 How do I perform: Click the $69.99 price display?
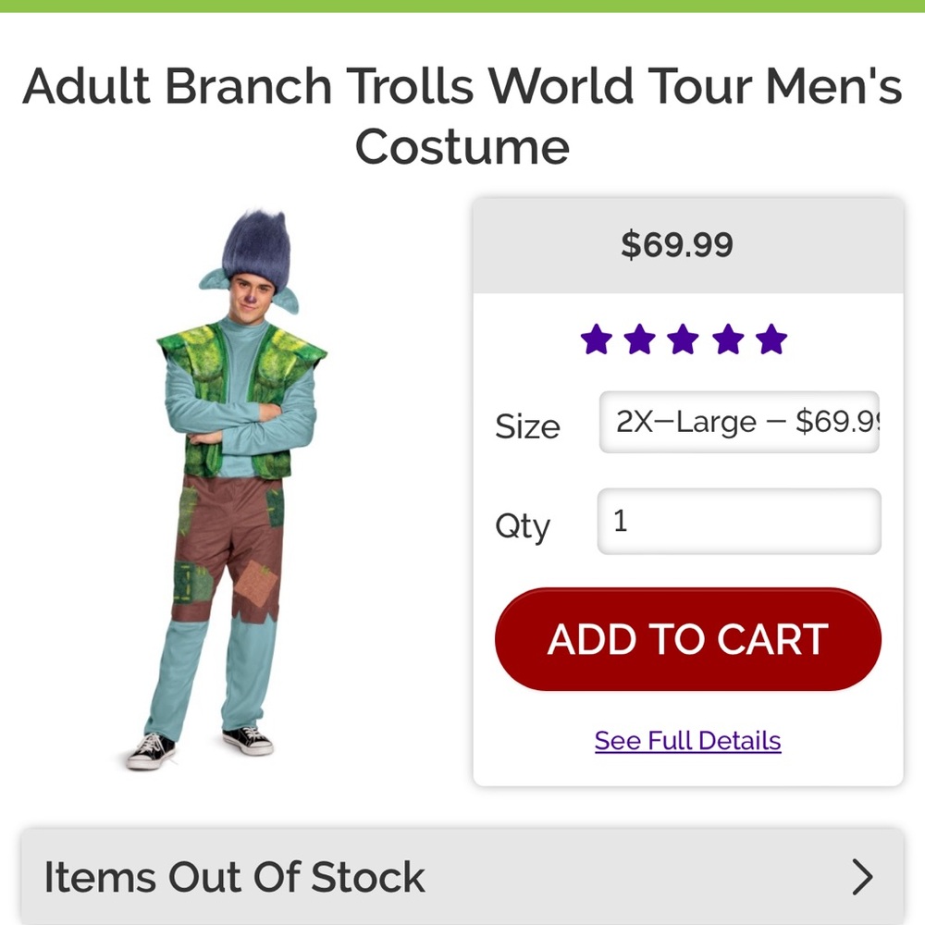pos(678,244)
